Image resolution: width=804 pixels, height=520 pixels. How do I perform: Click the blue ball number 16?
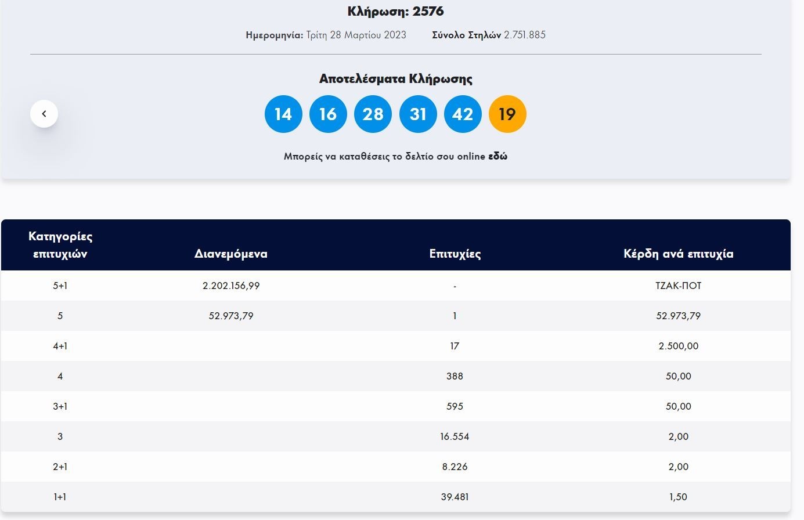click(328, 114)
